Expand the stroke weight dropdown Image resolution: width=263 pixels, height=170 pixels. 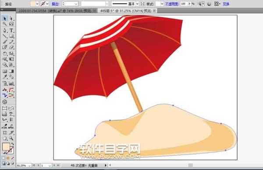coord(76,3)
